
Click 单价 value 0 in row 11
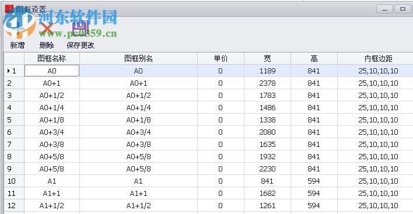pyautogui.click(x=220, y=193)
